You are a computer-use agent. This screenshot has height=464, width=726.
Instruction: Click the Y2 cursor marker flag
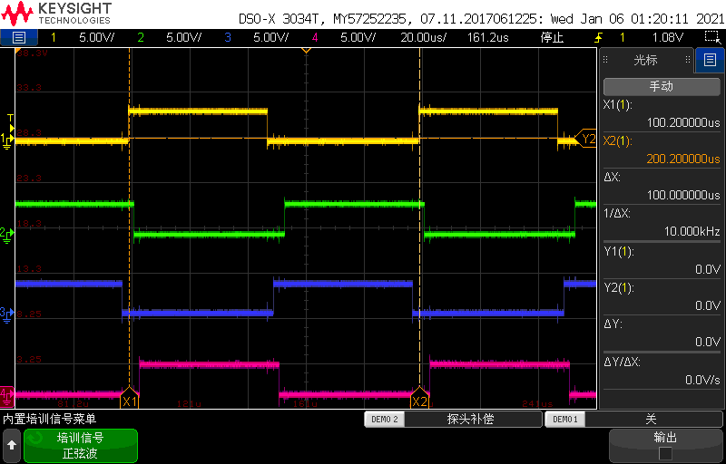pyautogui.click(x=586, y=138)
